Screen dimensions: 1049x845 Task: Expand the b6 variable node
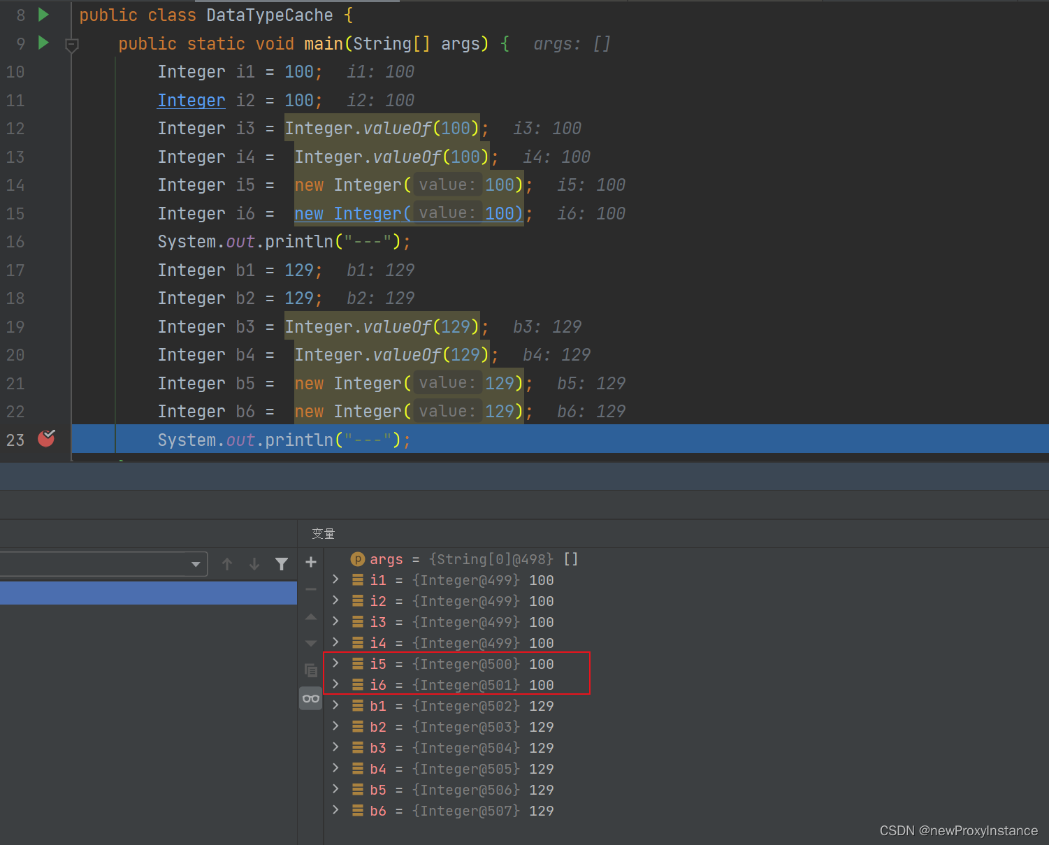pos(336,810)
